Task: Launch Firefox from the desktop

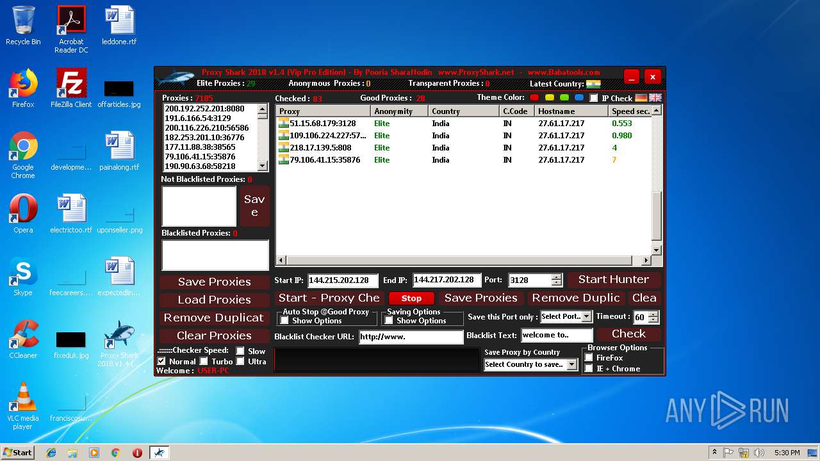Action: [x=23, y=88]
